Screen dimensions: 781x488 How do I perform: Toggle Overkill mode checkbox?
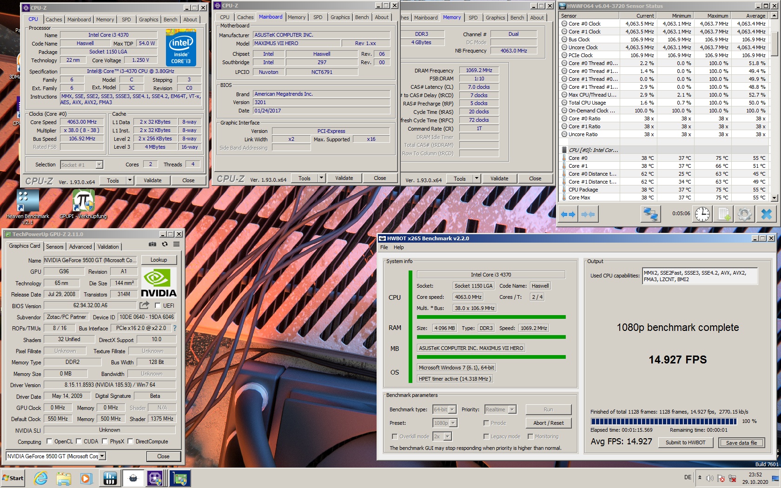(x=395, y=436)
